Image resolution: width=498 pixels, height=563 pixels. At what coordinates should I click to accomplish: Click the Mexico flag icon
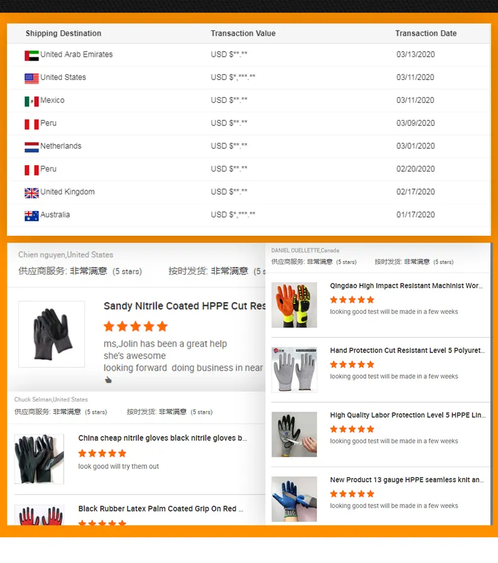pyautogui.click(x=32, y=102)
